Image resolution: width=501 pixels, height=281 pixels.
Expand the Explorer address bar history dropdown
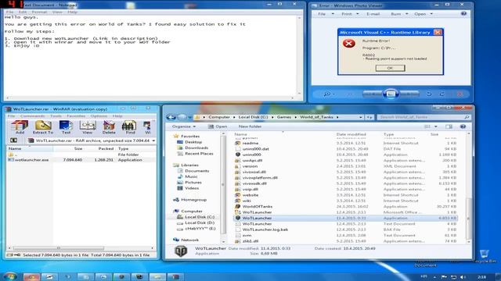[x=361, y=117]
